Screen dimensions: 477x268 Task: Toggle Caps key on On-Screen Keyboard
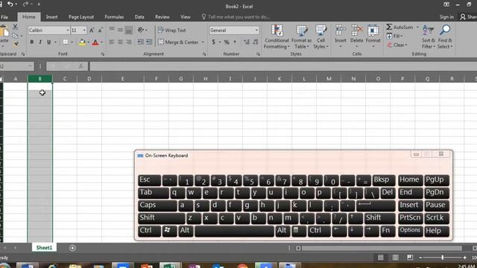pos(157,205)
